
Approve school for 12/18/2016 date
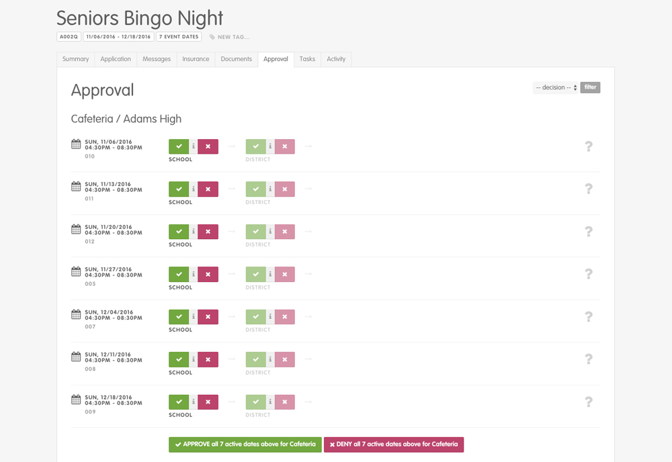[x=179, y=402]
